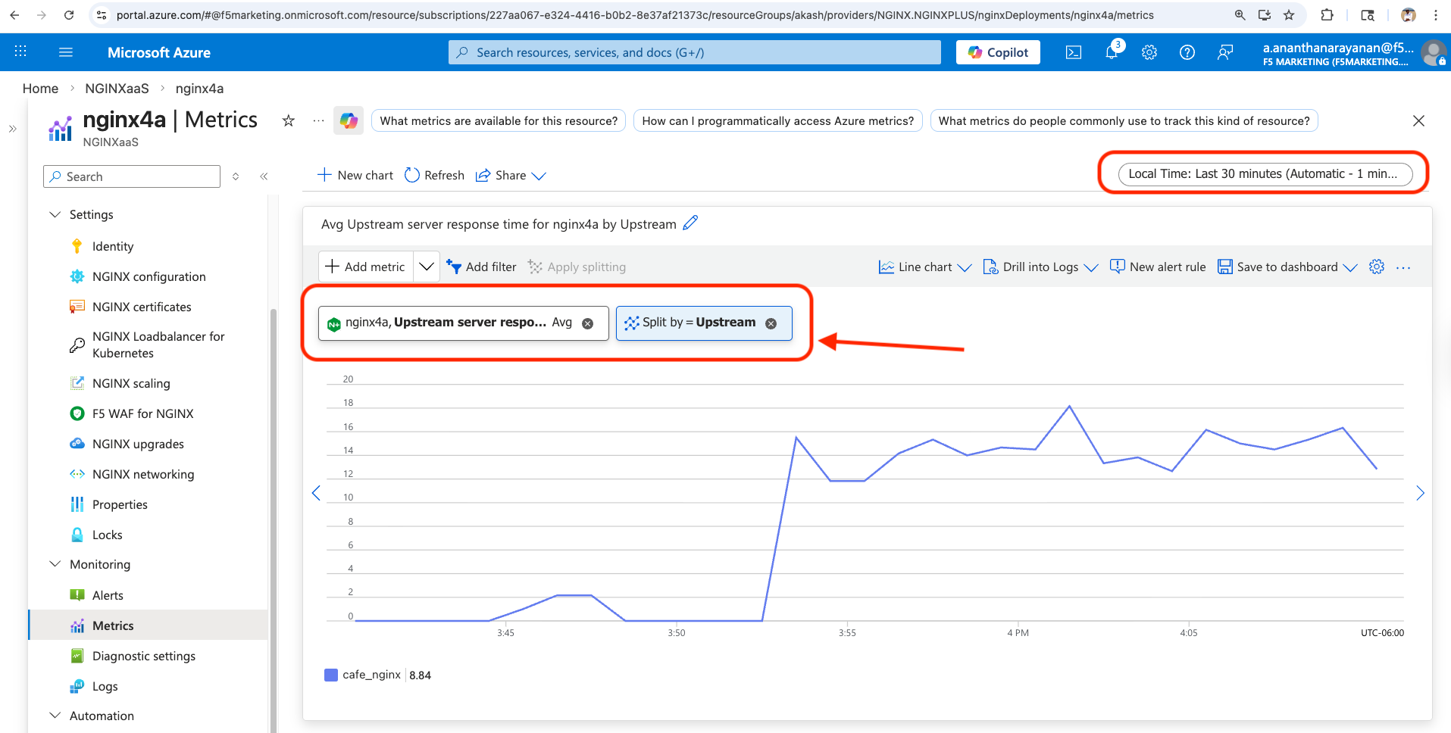1451x733 pixels.
Task: Collapse the Settings section
Action: tap(55, 214)
